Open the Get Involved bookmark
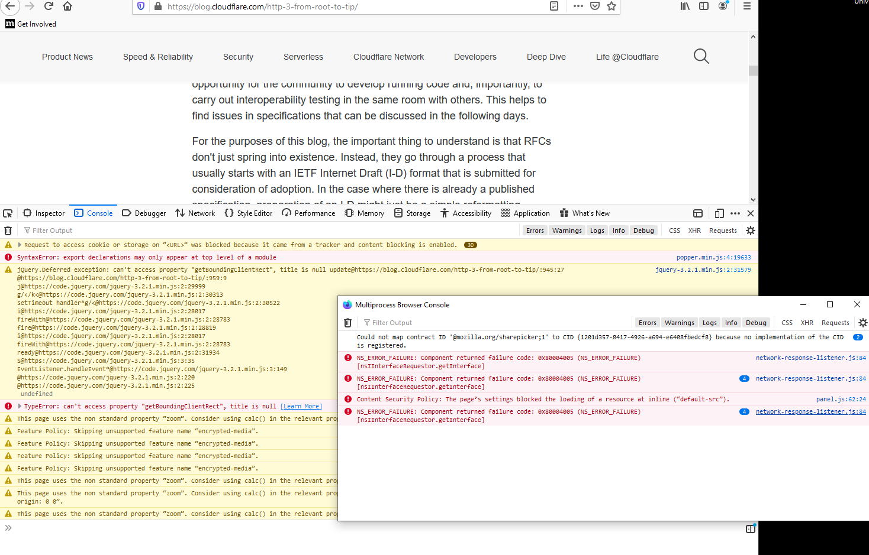 (x=31, y=24)
